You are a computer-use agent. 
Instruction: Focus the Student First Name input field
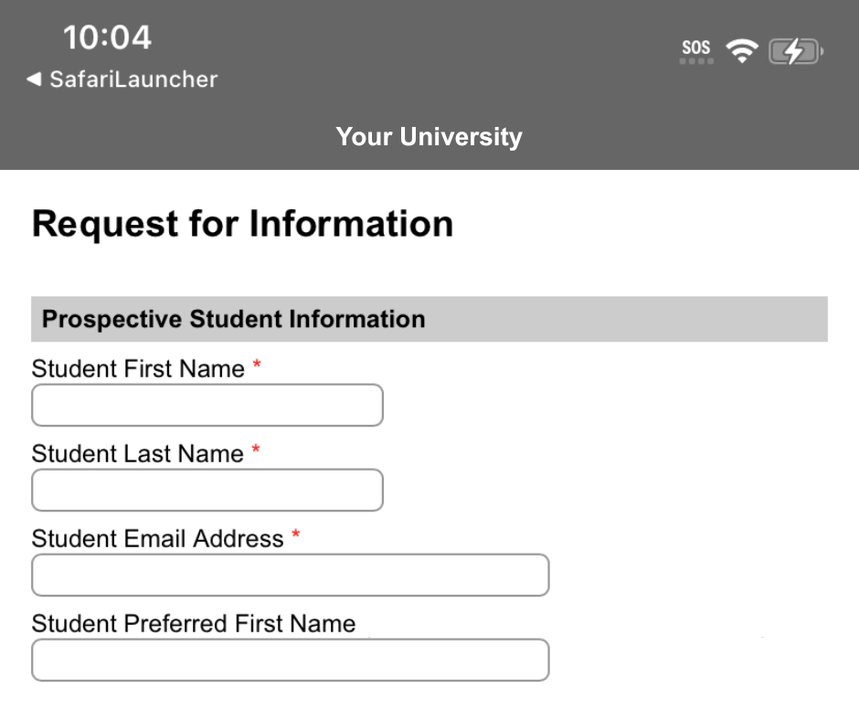207,405
